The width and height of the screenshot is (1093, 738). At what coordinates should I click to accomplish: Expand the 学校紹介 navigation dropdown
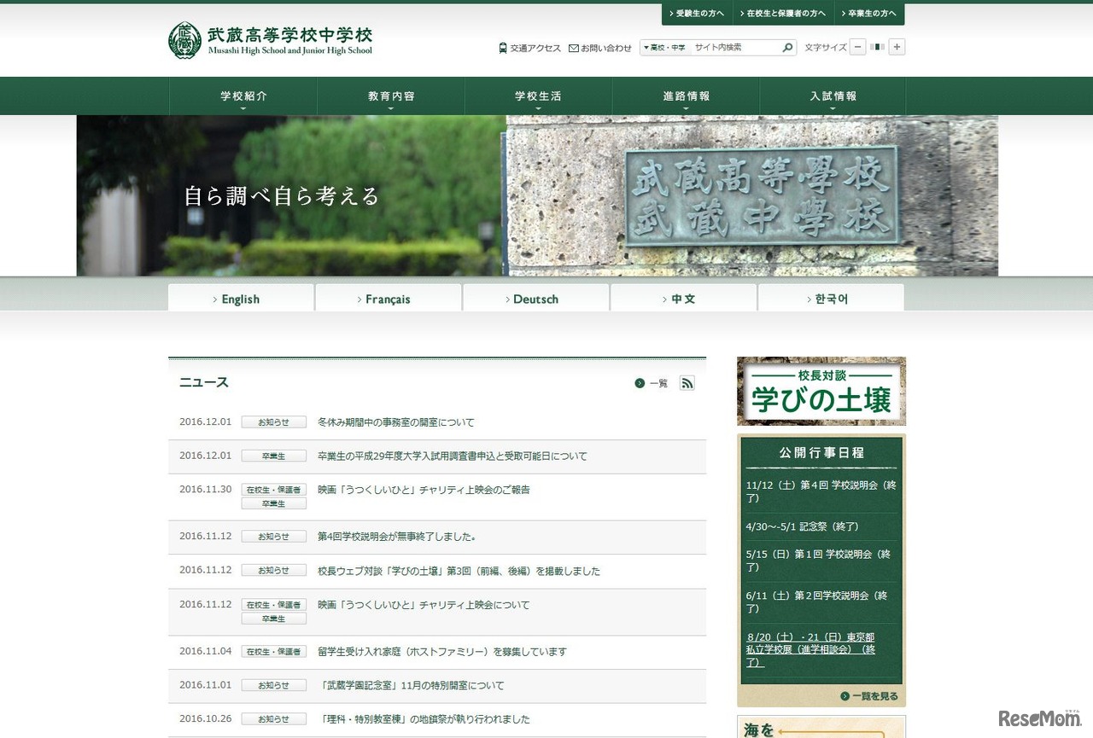click(x=243, y=96)
